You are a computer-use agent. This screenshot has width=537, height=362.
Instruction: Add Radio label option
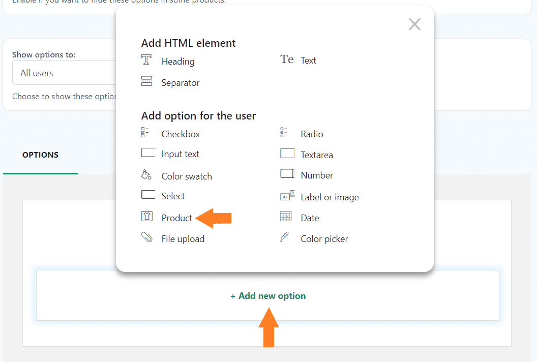pyautogui.click(x=312, y=134)
